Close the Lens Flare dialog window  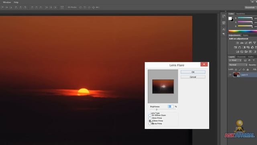(204, 64)
